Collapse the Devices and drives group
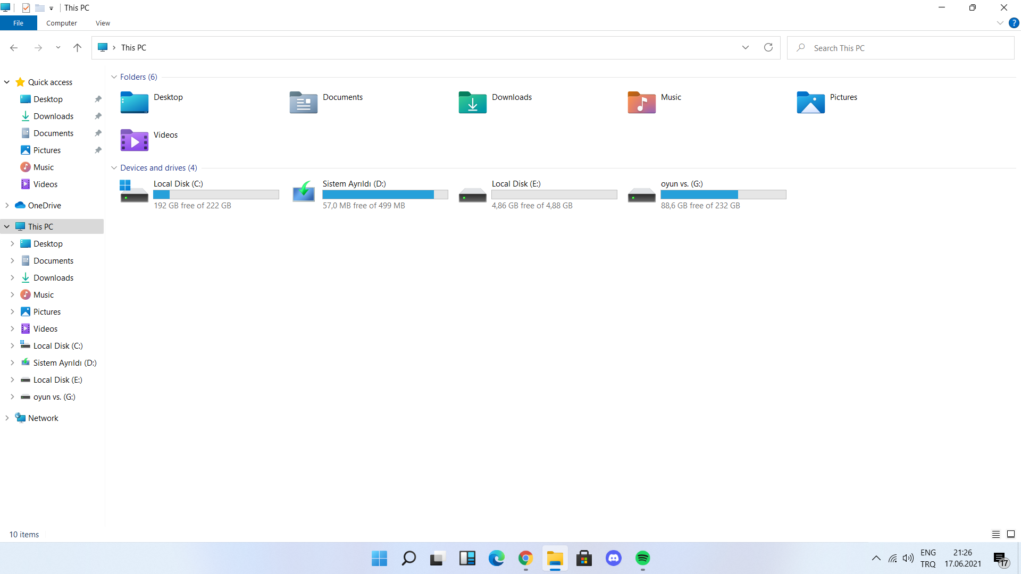The height and width of the screenshot is (574, 1021). point(114,168)
